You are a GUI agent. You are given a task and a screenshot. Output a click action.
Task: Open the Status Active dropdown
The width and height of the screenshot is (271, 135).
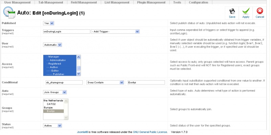click(x=53, y=126)
